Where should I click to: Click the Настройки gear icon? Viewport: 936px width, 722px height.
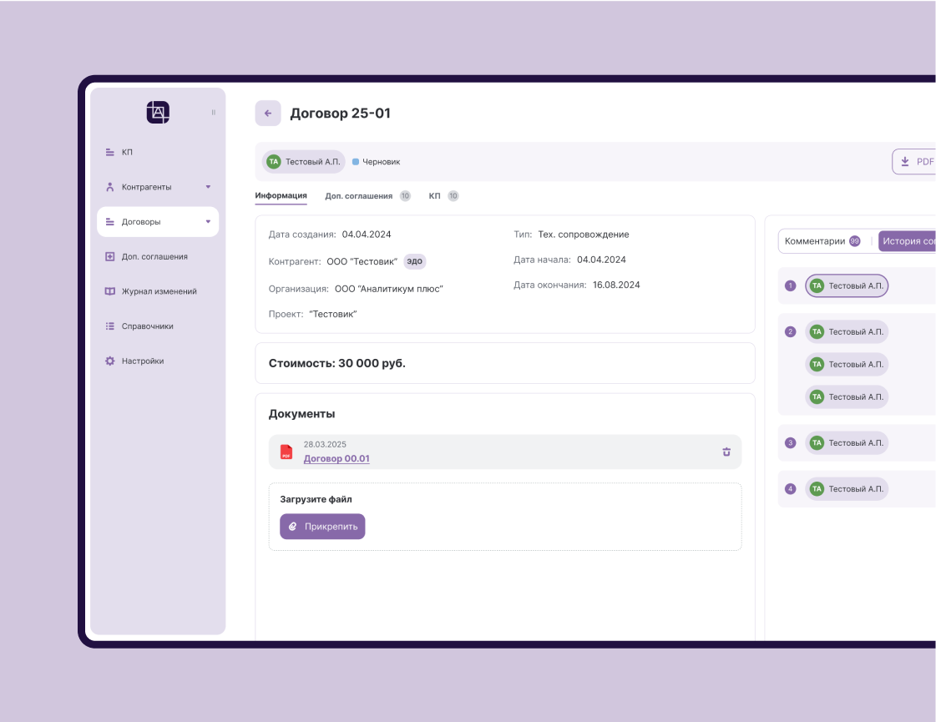110,361
